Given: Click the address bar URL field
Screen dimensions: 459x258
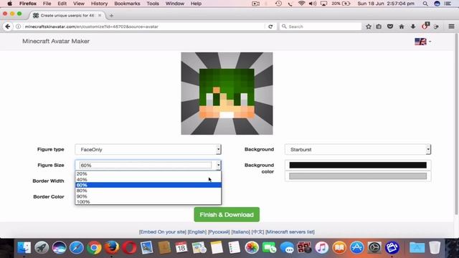Looking at the screenshot, I should coord(143,27).
